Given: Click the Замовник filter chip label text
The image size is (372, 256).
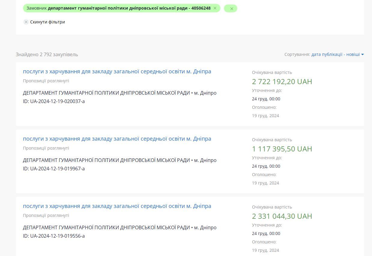Looking at the screenshot, I should tap(118, 8).
